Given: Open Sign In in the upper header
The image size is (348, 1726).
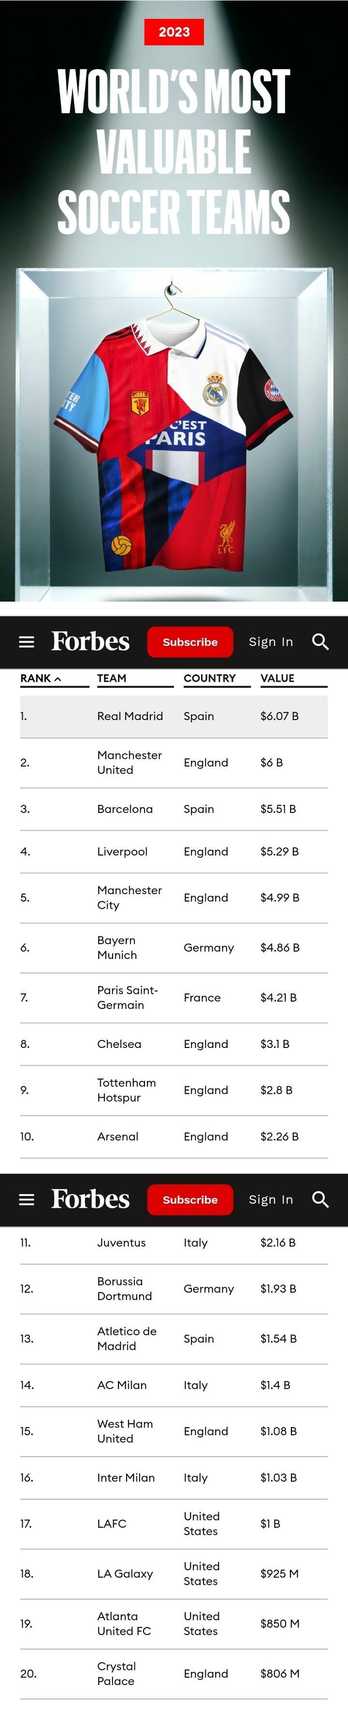Looking at the screenshot, I should click(x=271, y=642).
